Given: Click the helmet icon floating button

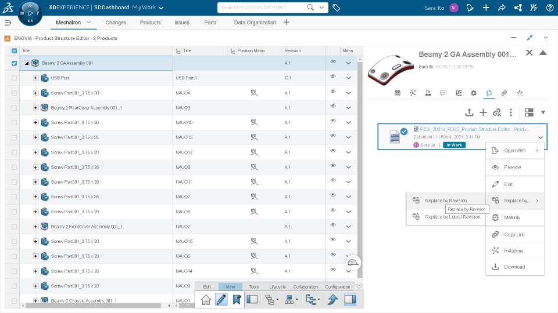Looking at the screenshot, I should (x=353, y=263).
